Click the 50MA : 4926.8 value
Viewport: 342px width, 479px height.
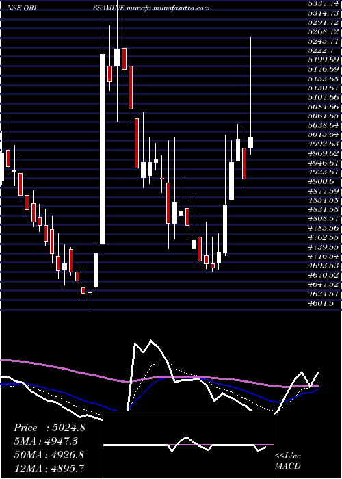point(49,455)
